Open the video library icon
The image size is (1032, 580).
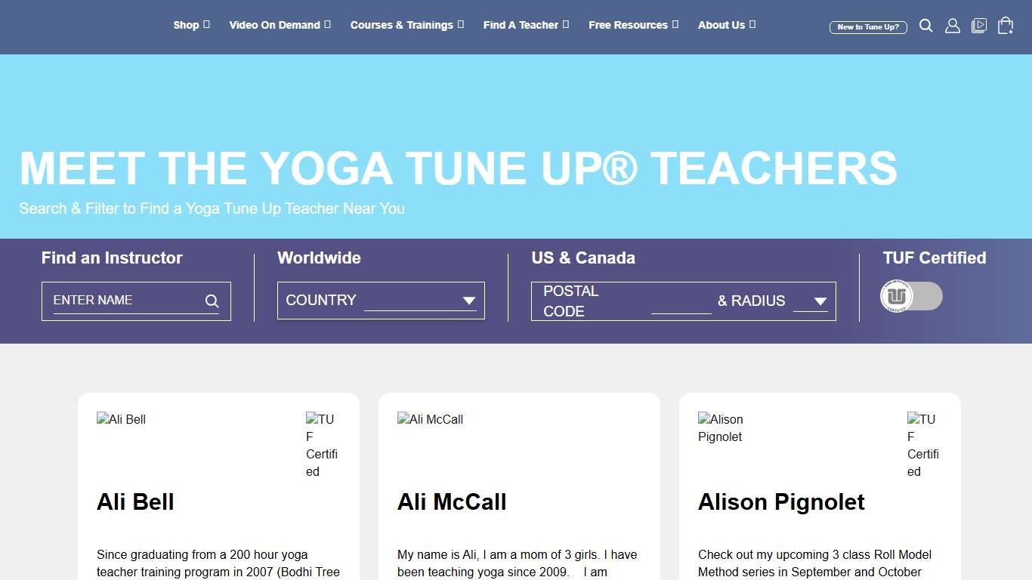[979, 26]
